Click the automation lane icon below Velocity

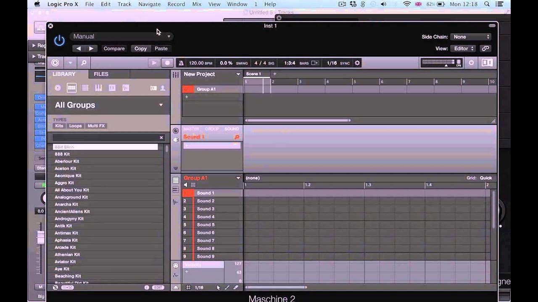[176, 275]
